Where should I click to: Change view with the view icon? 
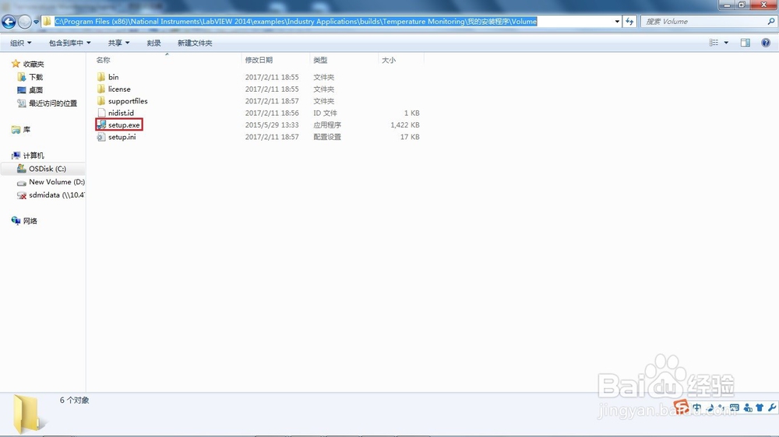pyautogui.click(x=714, y=43)
